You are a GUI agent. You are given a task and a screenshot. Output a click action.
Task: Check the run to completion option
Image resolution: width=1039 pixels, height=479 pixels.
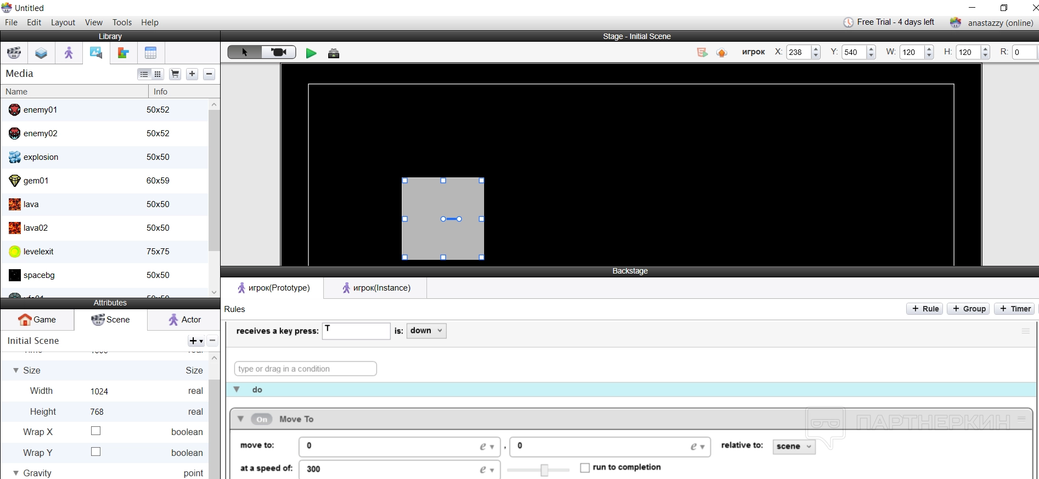pyautogui.click(x=585, y=467)
